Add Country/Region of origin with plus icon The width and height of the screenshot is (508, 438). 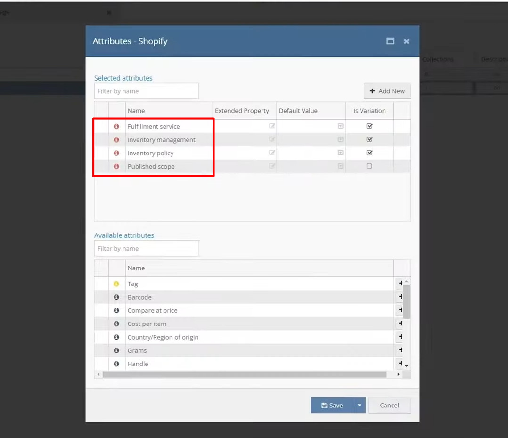click(401, 337)
